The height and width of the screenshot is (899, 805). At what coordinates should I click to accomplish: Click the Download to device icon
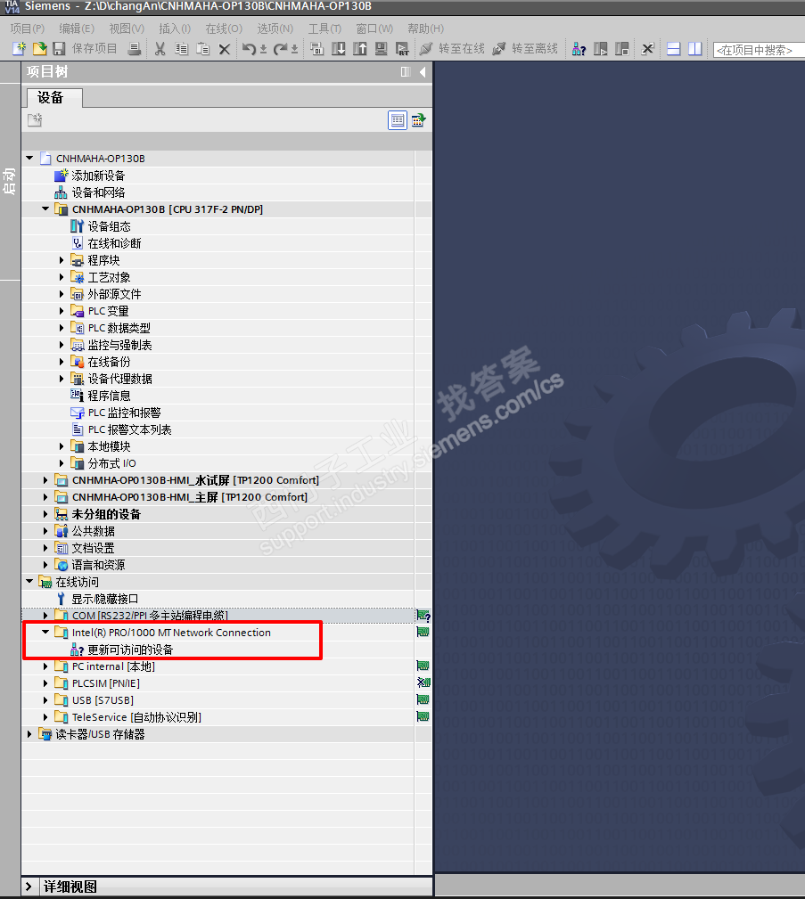click(339, 49)
